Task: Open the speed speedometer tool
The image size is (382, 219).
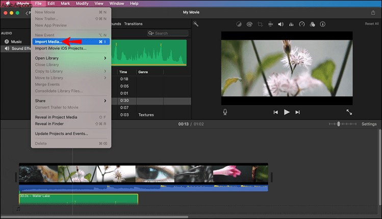Action: [x=302, y=24]
